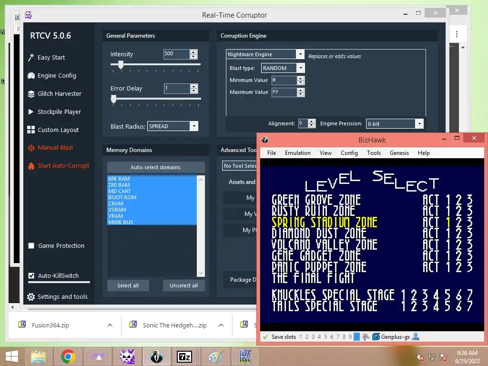
Task: Open the Blast type RANDOM dropdown
Action: [301, 68]
